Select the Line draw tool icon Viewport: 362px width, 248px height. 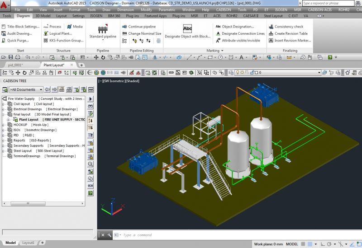point(189,57)
